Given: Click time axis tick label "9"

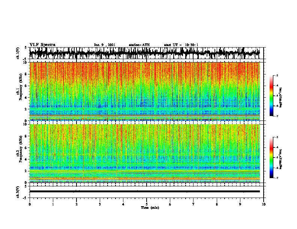Looking at the screenshot, I should [x=240, y=204].
